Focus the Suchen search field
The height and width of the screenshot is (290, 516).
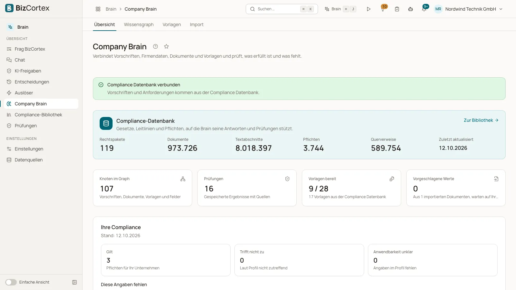pos(282,9)
